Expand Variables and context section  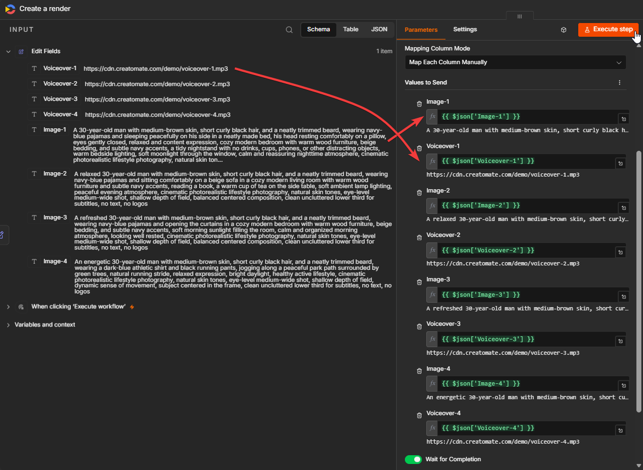(x=8, y=325)
